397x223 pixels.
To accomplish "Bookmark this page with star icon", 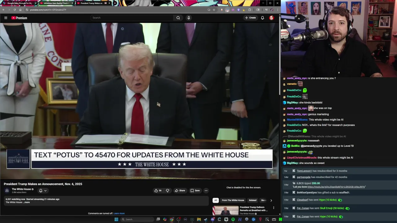I will coord(214,10).
